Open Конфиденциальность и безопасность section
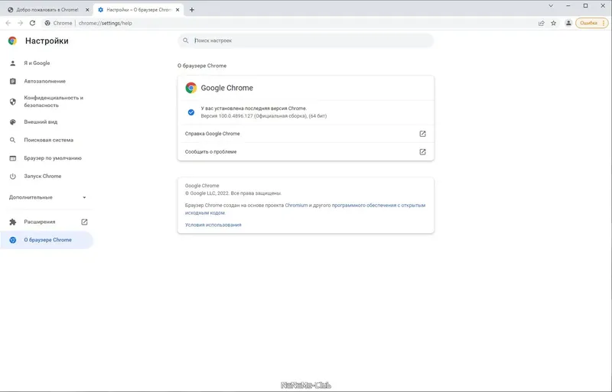Viewport: 612px width, 392px height. (47, 102)
